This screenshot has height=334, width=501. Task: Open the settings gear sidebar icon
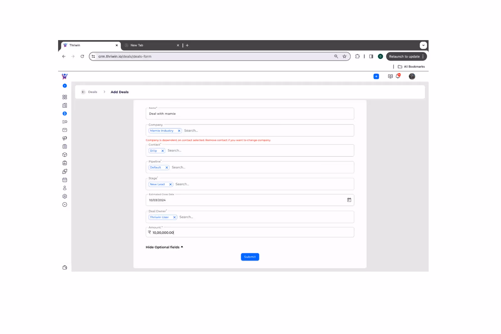click(65, 196)
